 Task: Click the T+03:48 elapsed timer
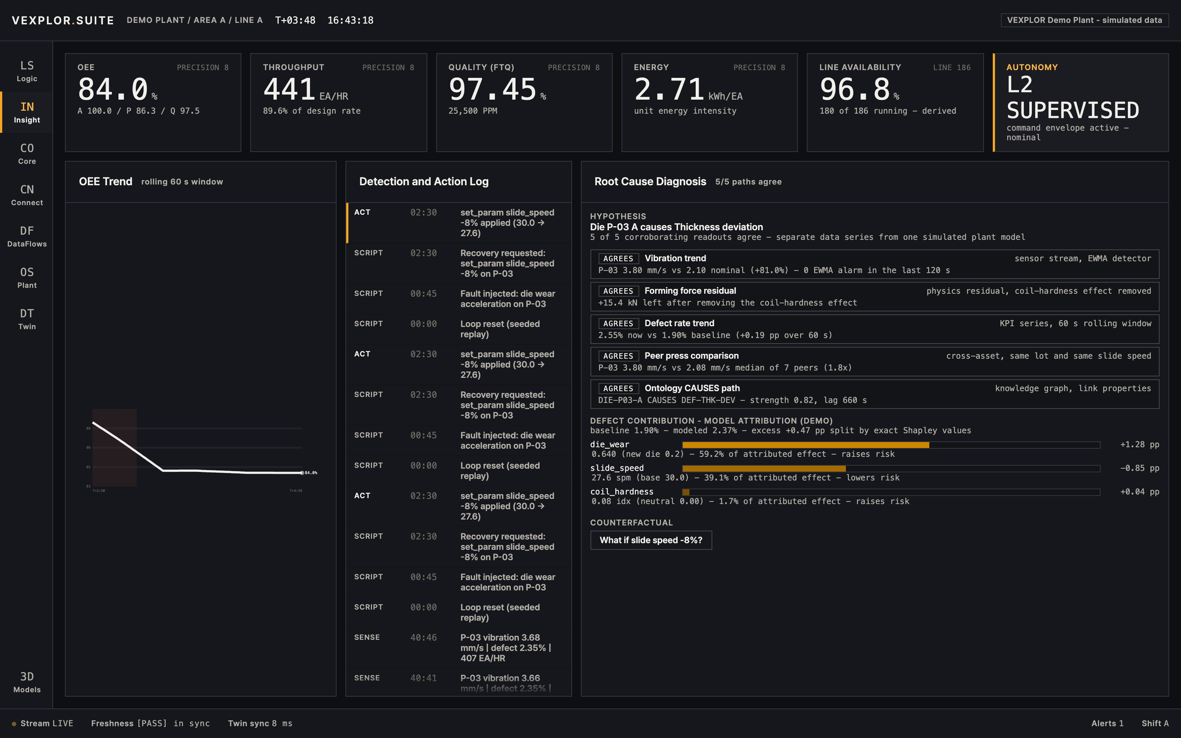(295, 20)
